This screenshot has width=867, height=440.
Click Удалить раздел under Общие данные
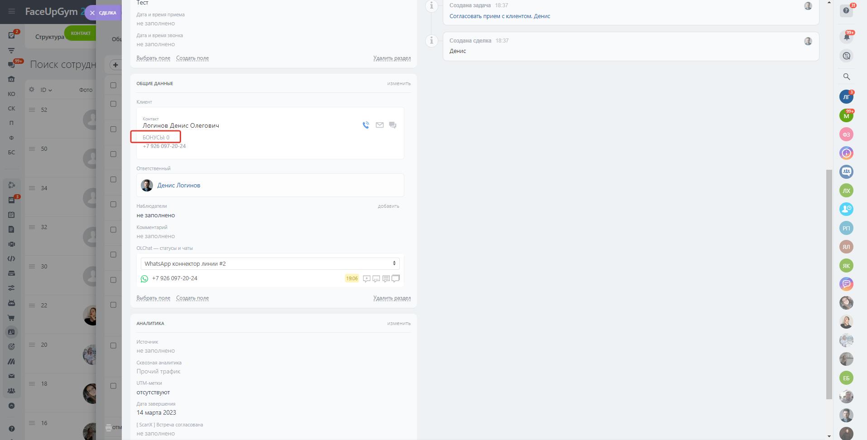(x=392, y=298)
